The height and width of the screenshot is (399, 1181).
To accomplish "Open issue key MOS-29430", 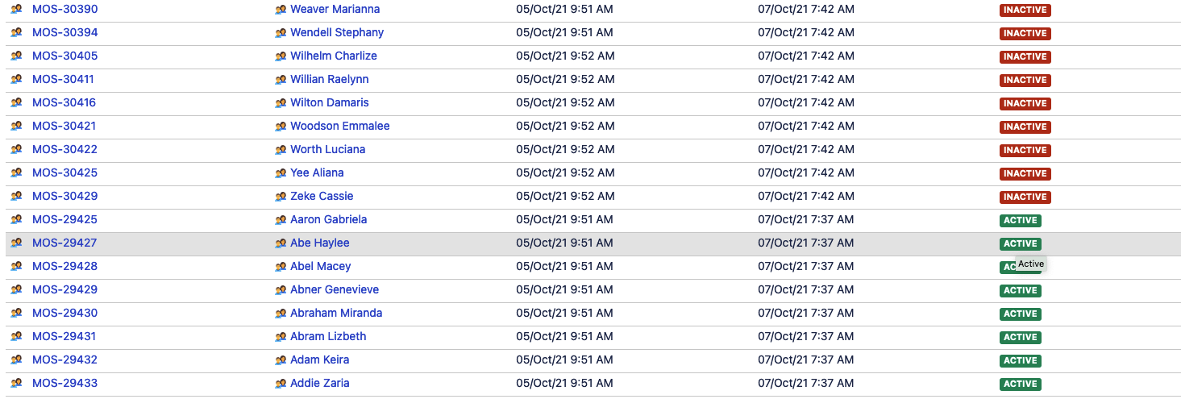I will click(65, 314).
